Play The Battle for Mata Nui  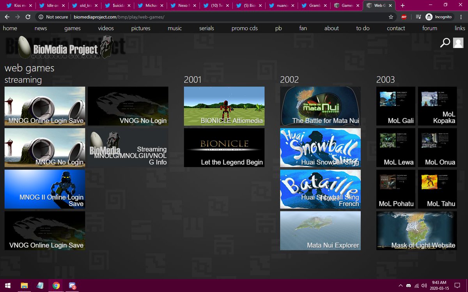tap(320, 106)
